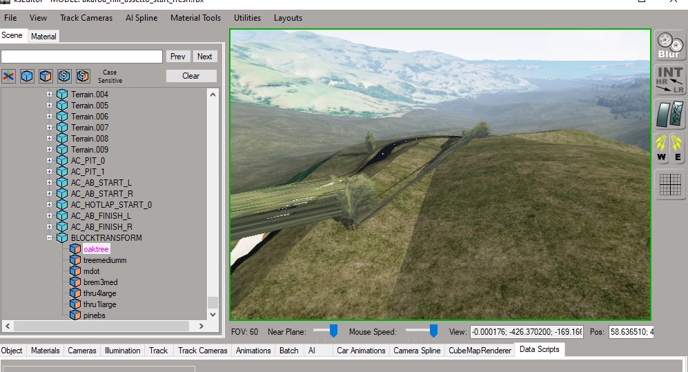Click the first blue S cube filter icon
The image size is (688, 372).
point(65,76)
